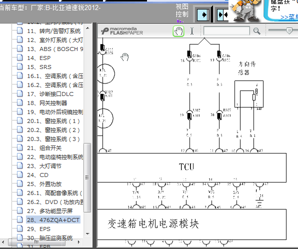Screen dimensions: 298x249
Task: Click document icon beside 21、组合开关
Action: point(20,147)
